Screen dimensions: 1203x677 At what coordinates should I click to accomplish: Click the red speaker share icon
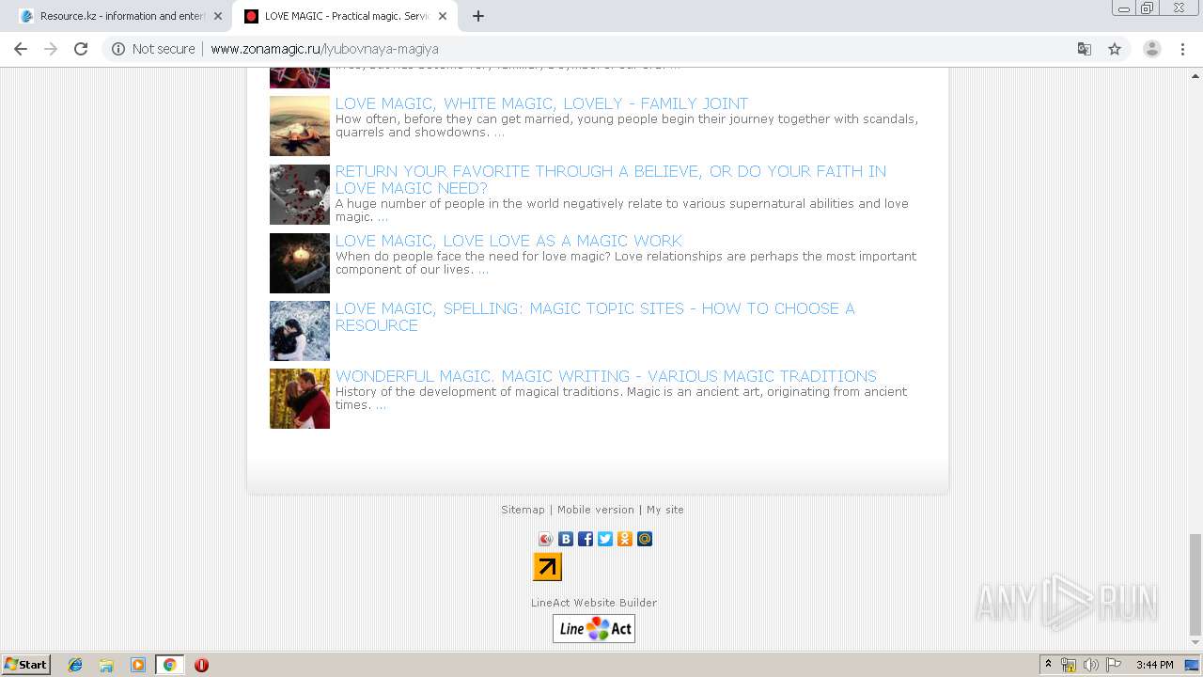pyautogui.click(x=545, y=539)
